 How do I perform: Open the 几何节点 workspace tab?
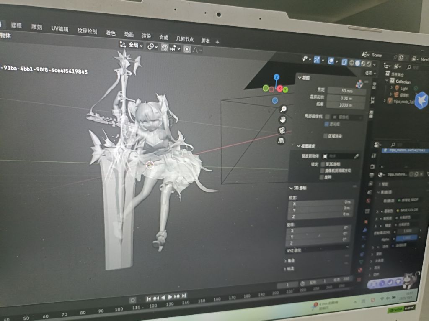[x=185, y=39]
